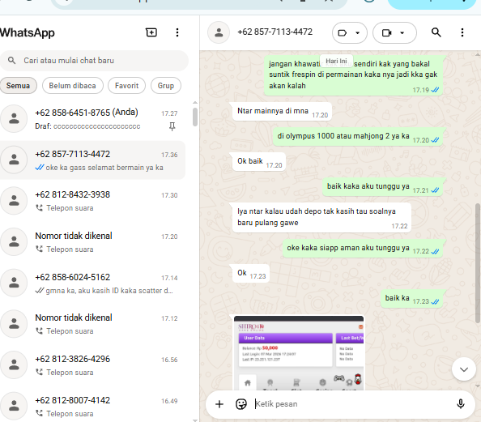Focus the 'Cari atau mulai chat baru' field
The width and height of the screenshot is (481, 422).
(x=94, y=61)
